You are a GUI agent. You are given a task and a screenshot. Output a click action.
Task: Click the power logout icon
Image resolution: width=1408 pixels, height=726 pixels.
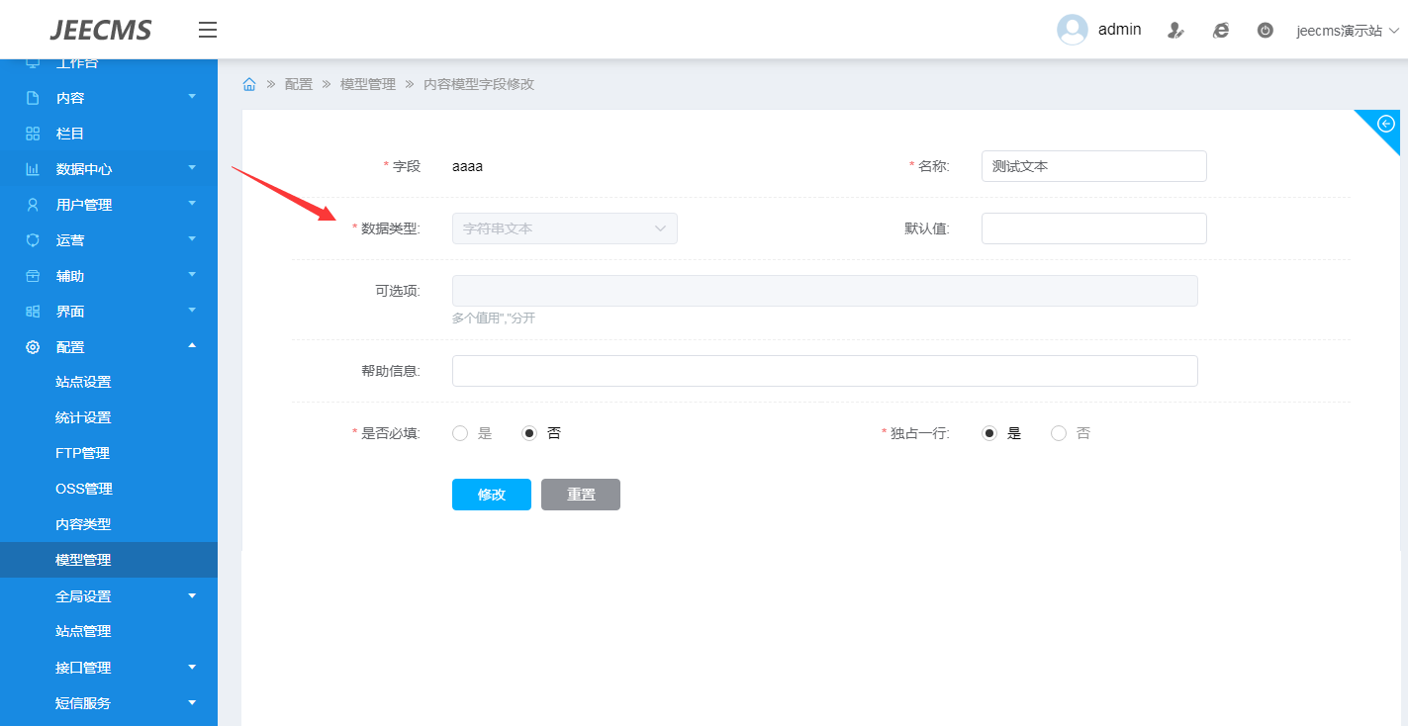pos(1265,31)
